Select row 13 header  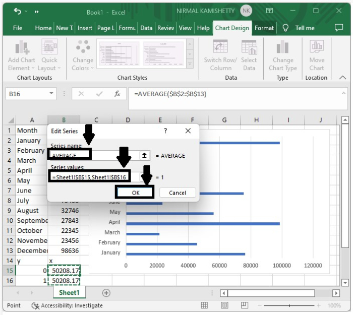[10, 250]
